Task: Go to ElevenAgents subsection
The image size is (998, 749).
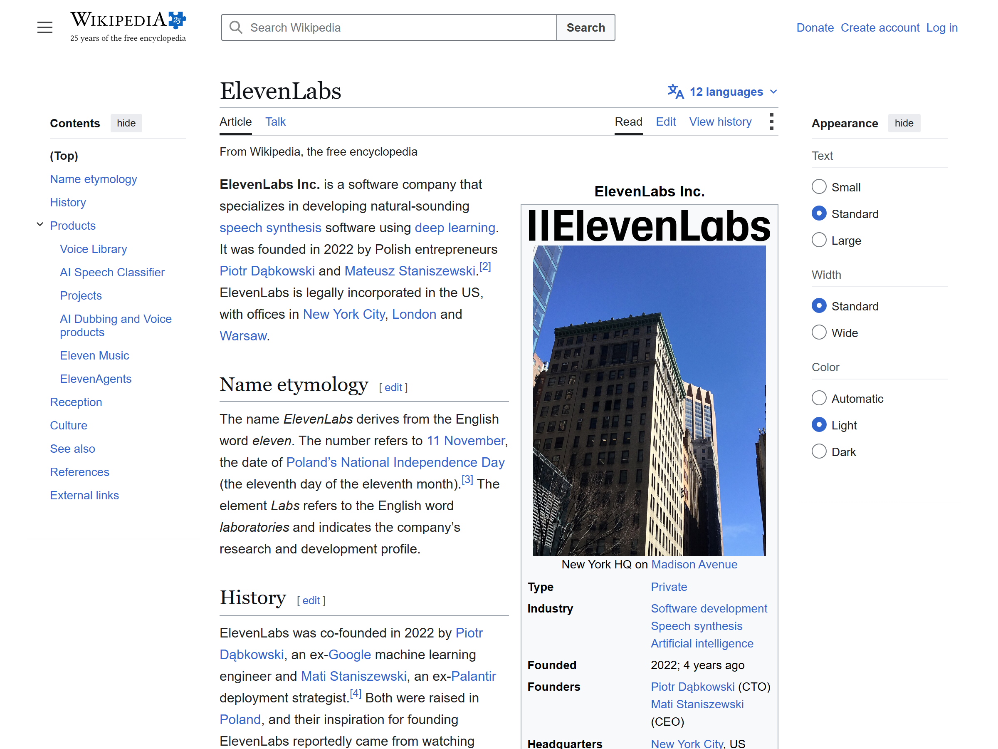Action: pos(96,379)
